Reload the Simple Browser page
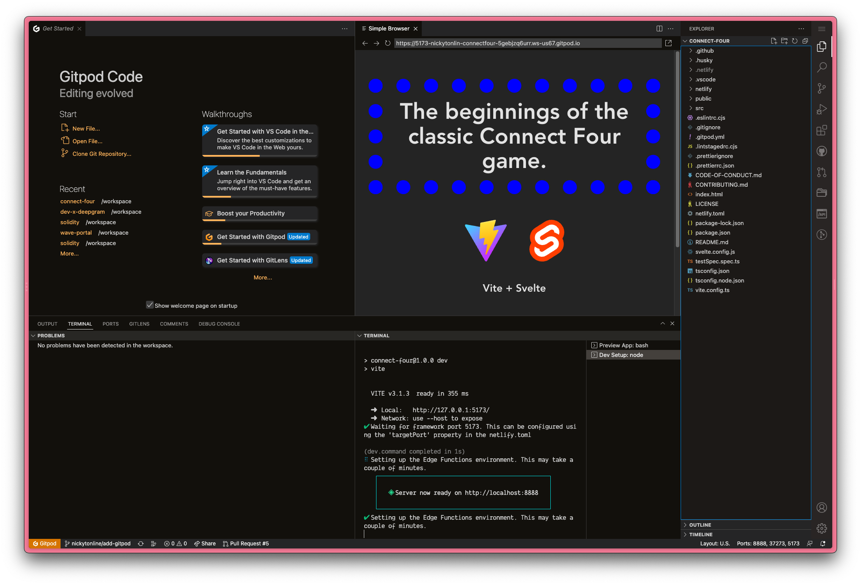The height and width of the screenshot is (585, 861). pos(387,43)
